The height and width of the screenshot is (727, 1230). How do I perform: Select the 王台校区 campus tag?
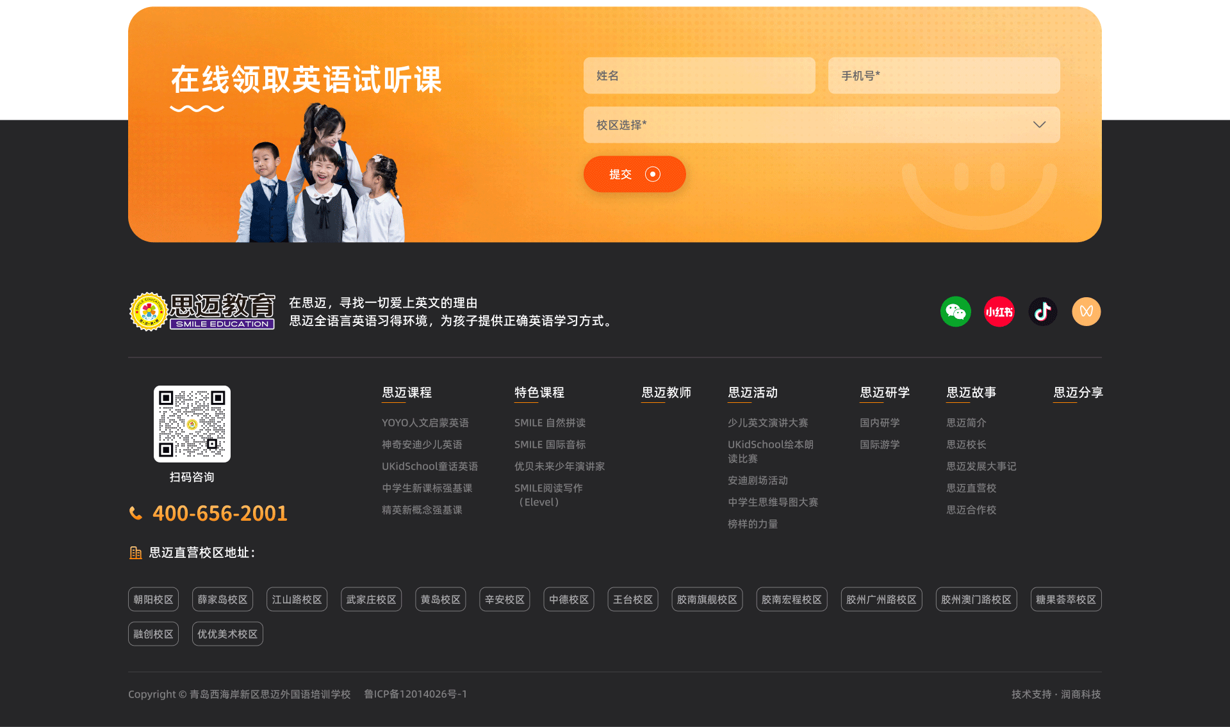pos(632,600)
